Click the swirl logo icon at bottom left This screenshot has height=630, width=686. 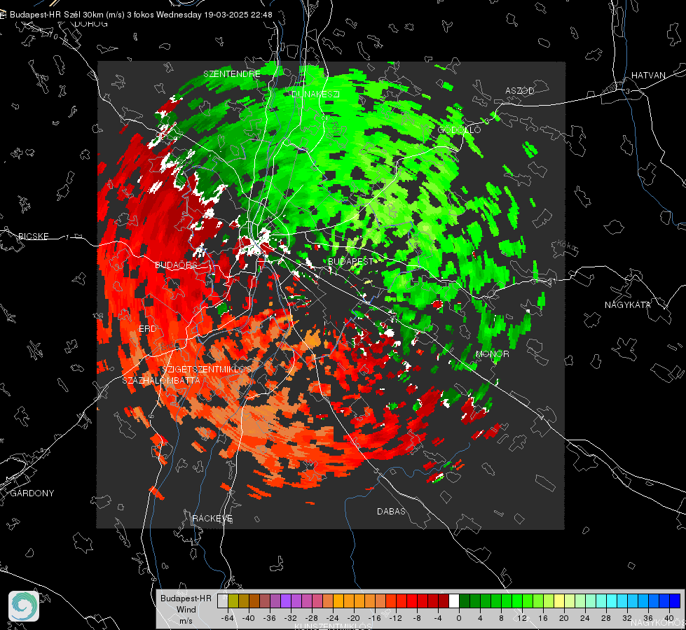24,606
